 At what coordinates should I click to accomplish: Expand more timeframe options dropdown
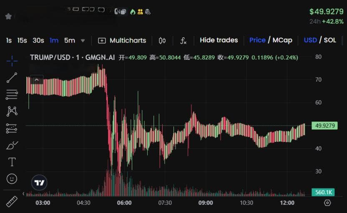tap(83, 41)
